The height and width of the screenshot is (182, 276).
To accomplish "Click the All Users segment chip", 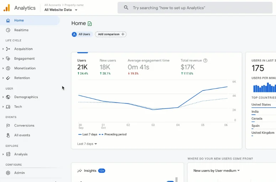I will pyautogui.click(x=82, y=34).
